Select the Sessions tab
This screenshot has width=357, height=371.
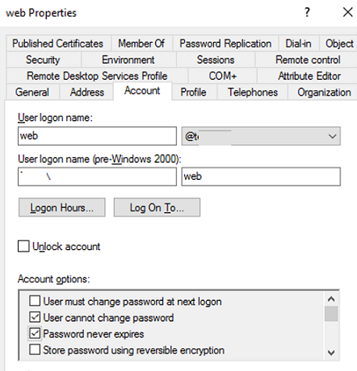click(x=216, y=60)
